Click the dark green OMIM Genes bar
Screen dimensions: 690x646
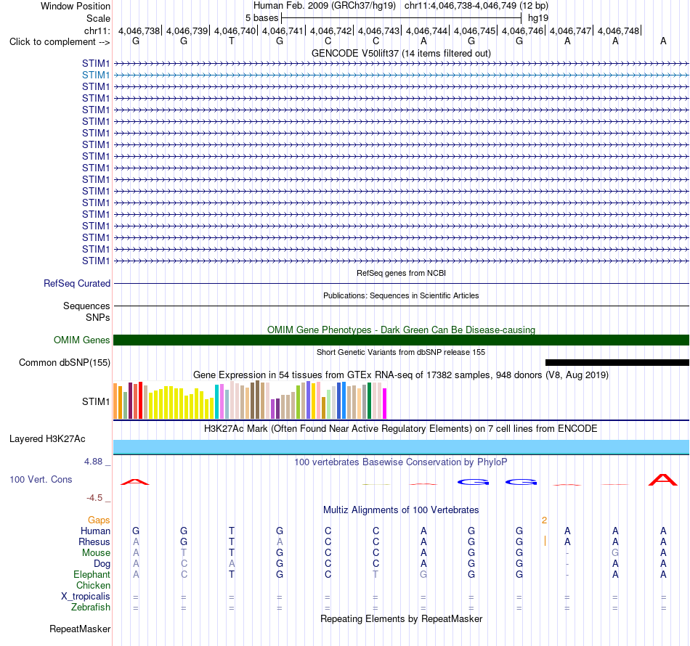401,340
